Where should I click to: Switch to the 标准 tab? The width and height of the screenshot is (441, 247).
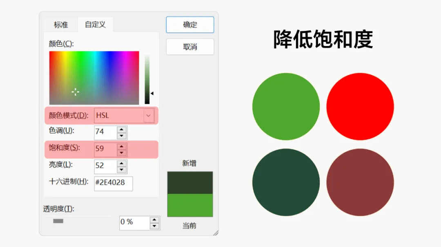click(61, 25)
